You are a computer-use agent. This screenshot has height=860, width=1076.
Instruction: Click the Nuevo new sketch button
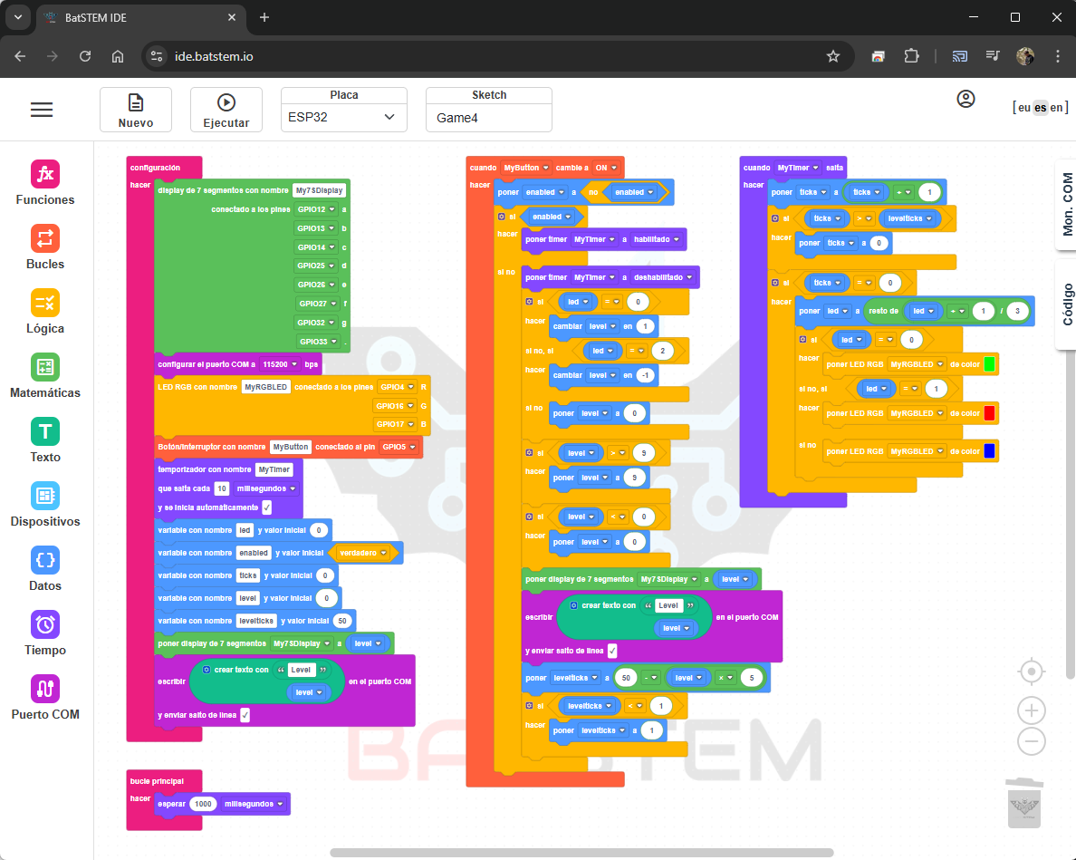(136, 110)
